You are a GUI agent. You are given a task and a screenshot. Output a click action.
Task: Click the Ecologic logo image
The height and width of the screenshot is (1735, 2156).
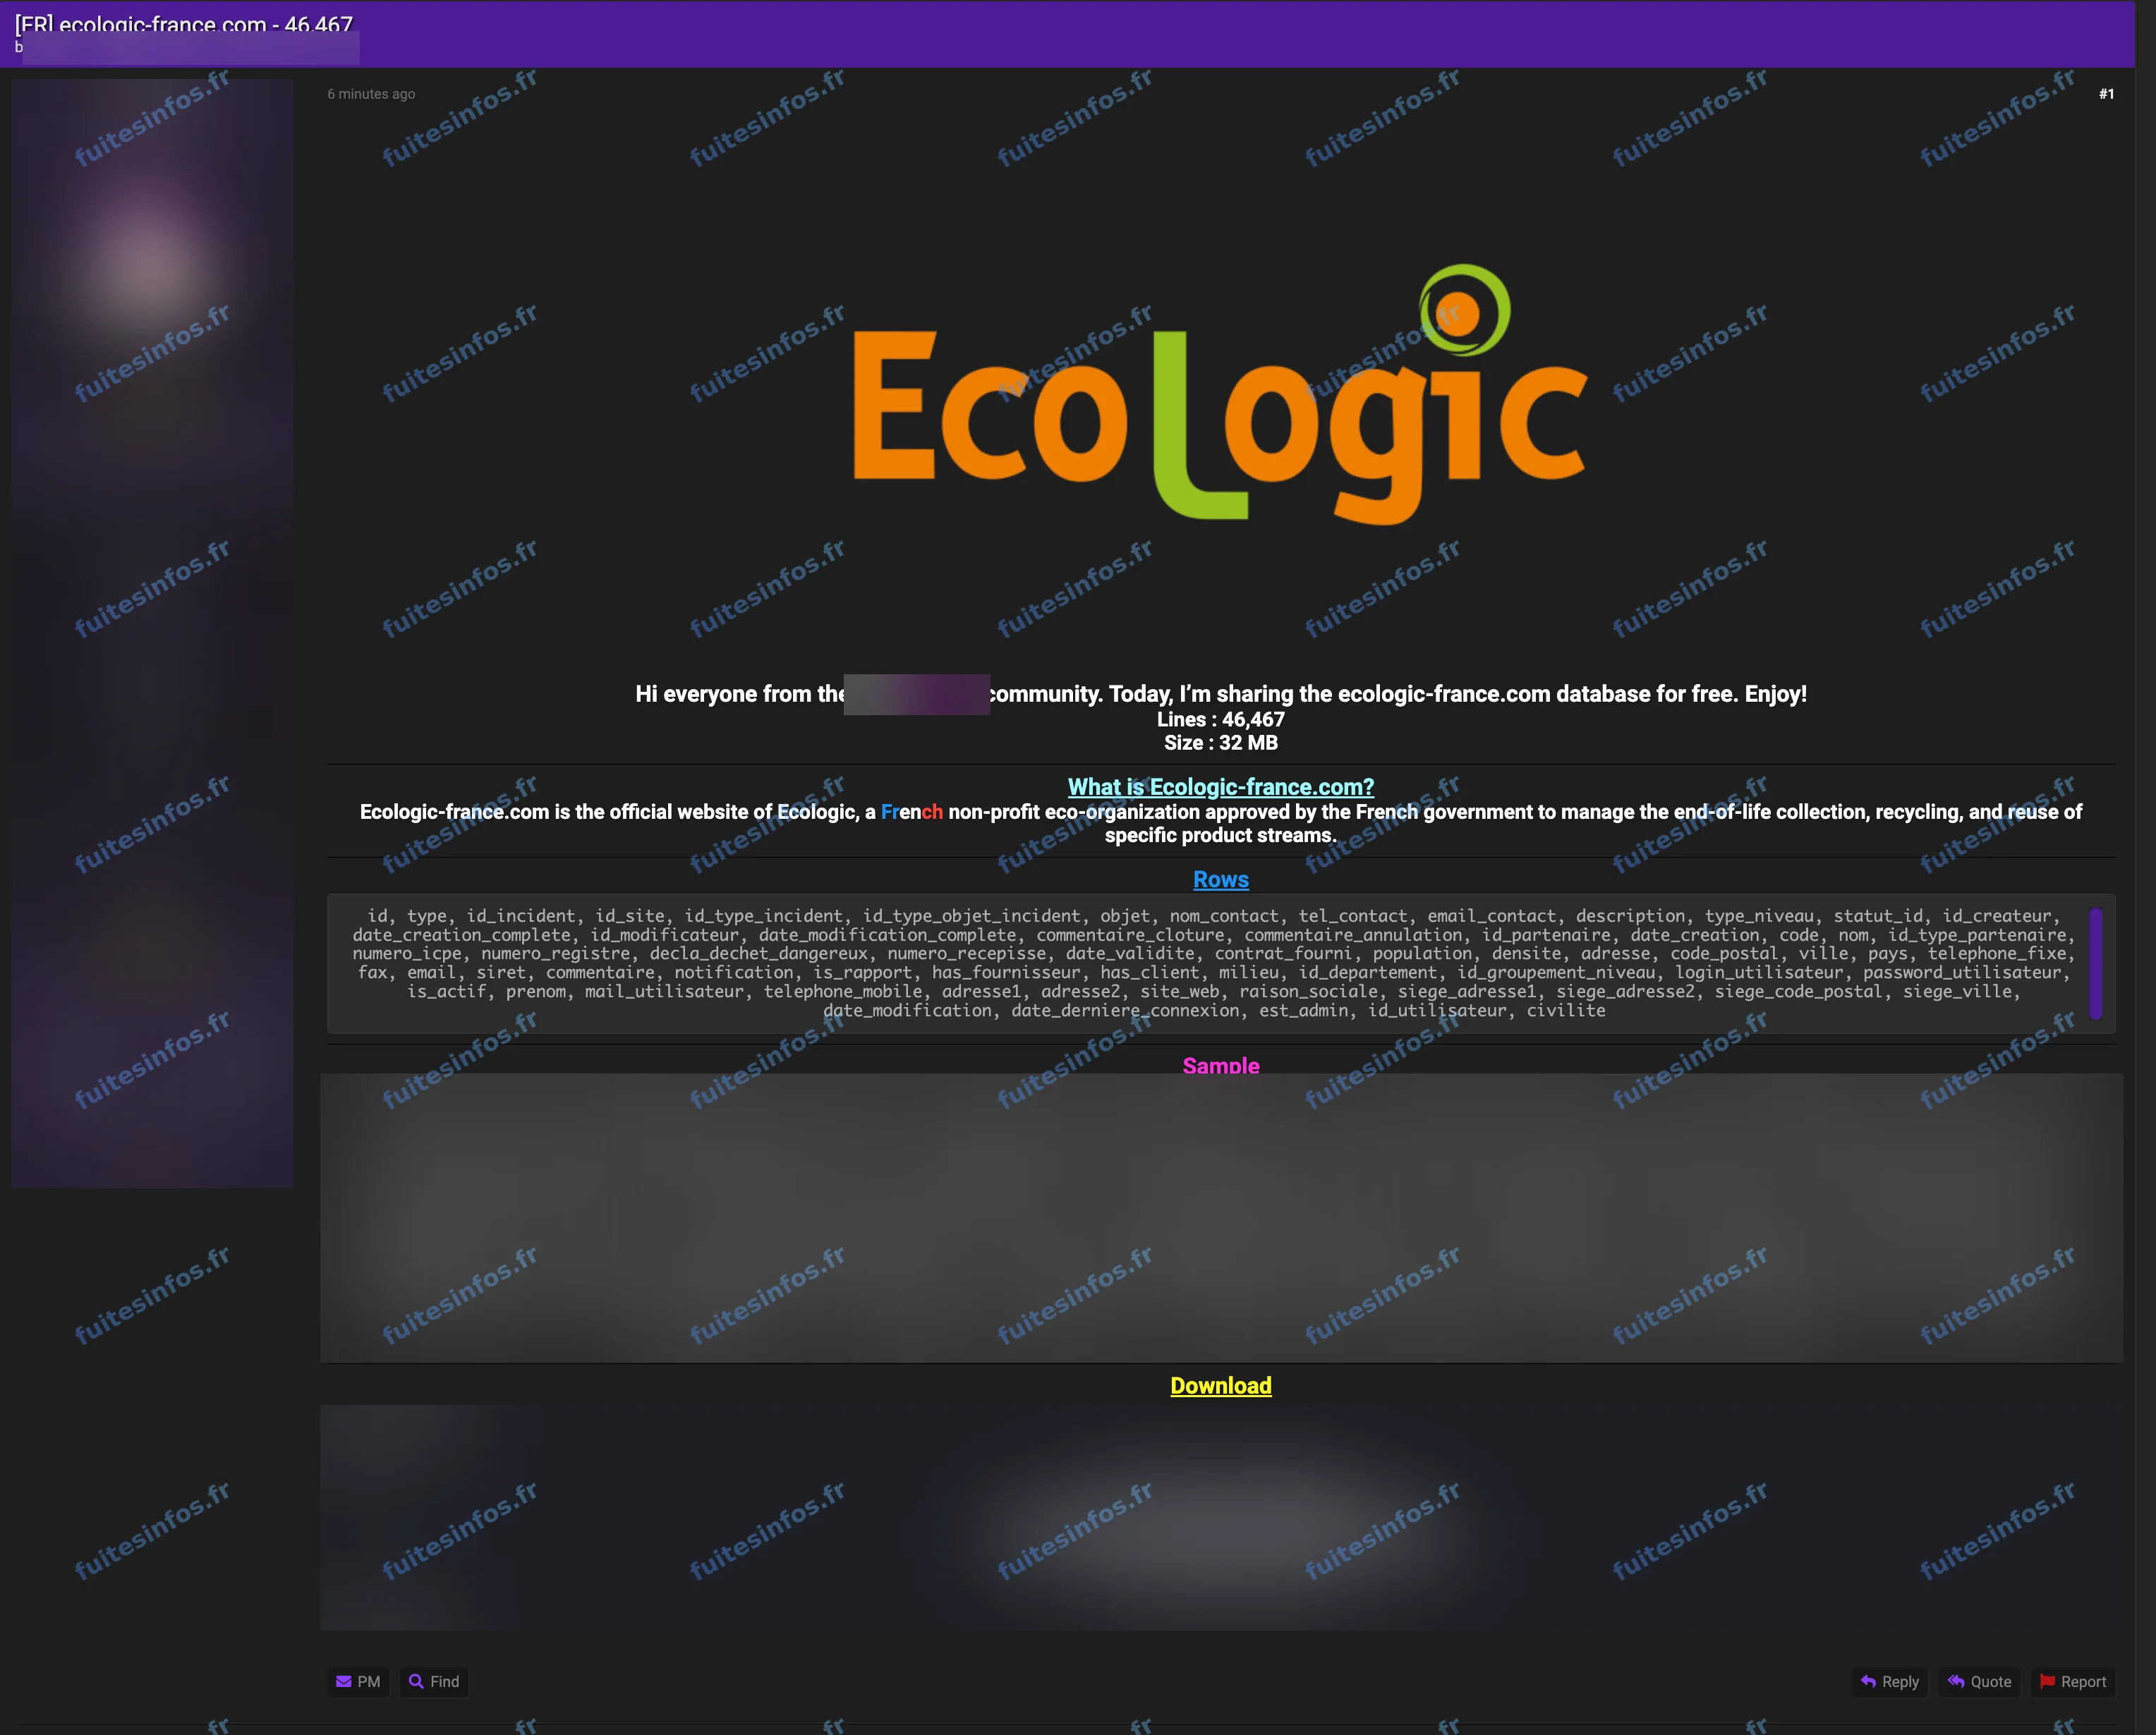pos(1220,395)
